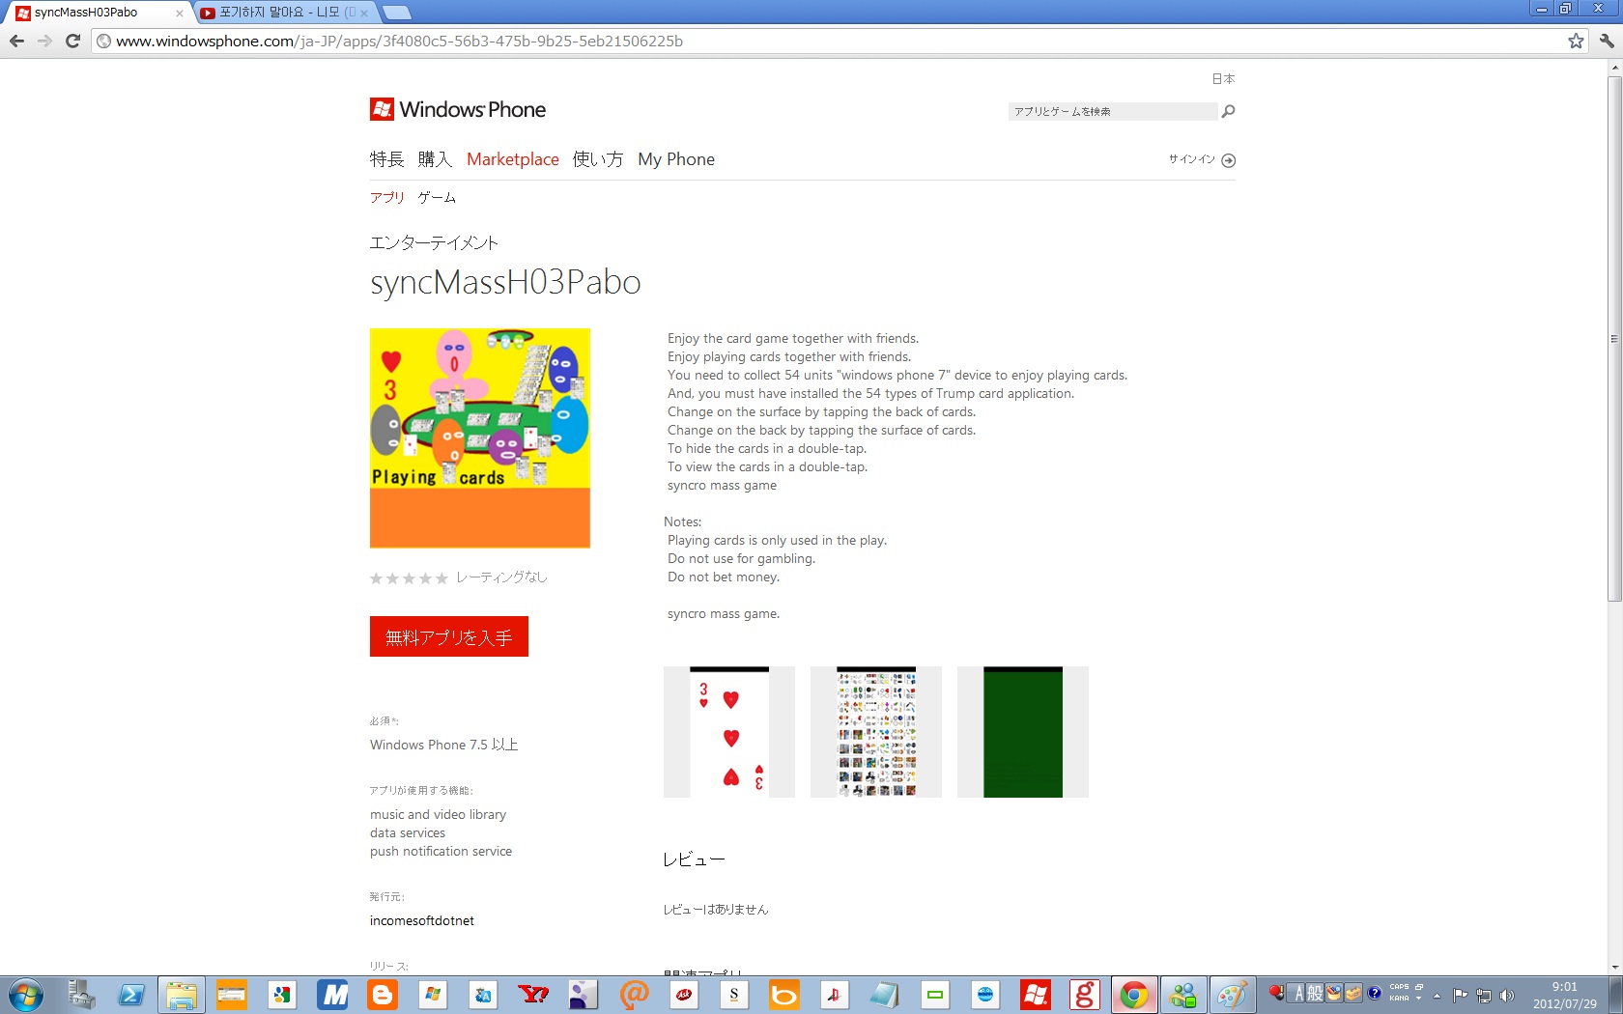Open Windows PowerShell from the taskbar
Screen dimensions: 1623x1014
point(131,995)
